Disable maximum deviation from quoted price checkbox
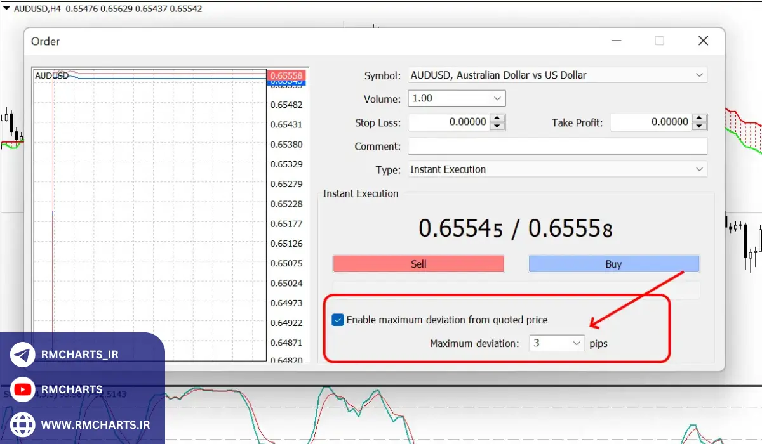 [x=338, y=320]
